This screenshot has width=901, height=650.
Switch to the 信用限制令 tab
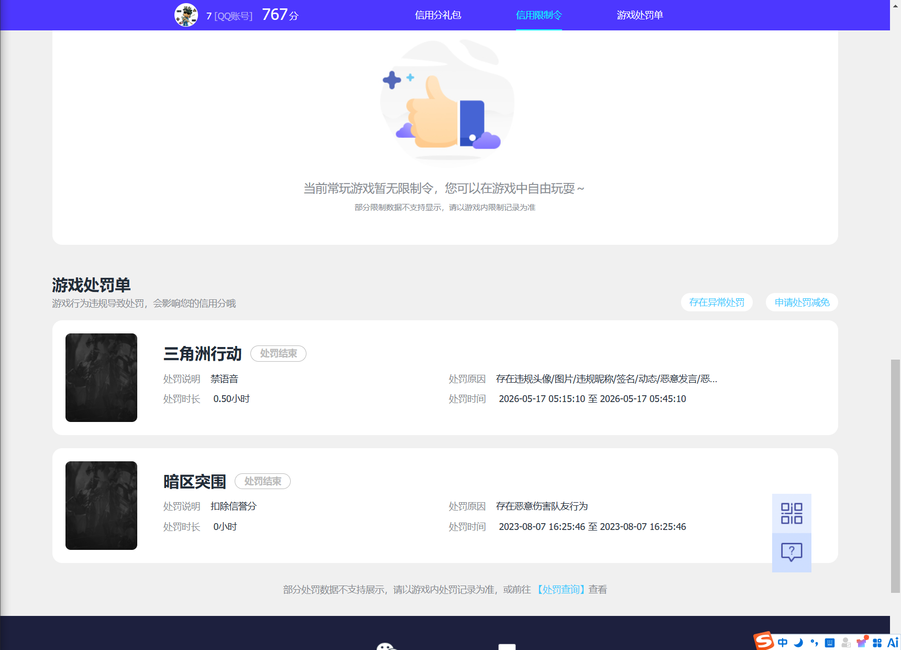[539, 15]
